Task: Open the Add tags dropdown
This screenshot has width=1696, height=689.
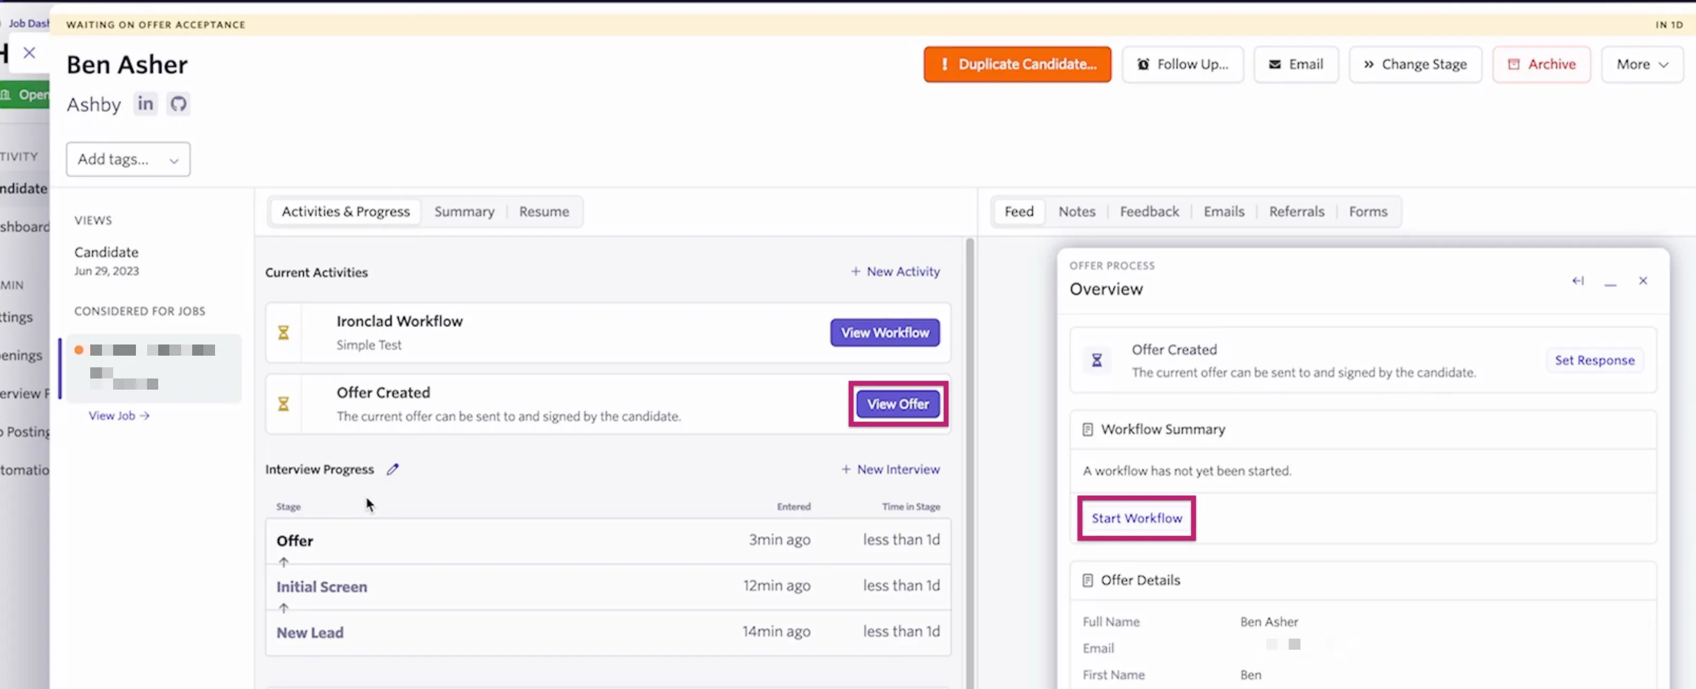Action: [x=129, y=159]
